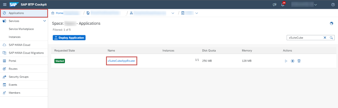Select Applications in the sidebar
Screen dimensions: 338x108
(24, 13)
